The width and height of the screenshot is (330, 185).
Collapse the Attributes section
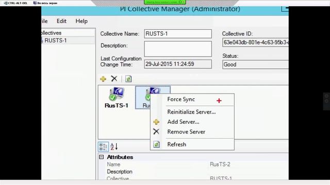102,157
